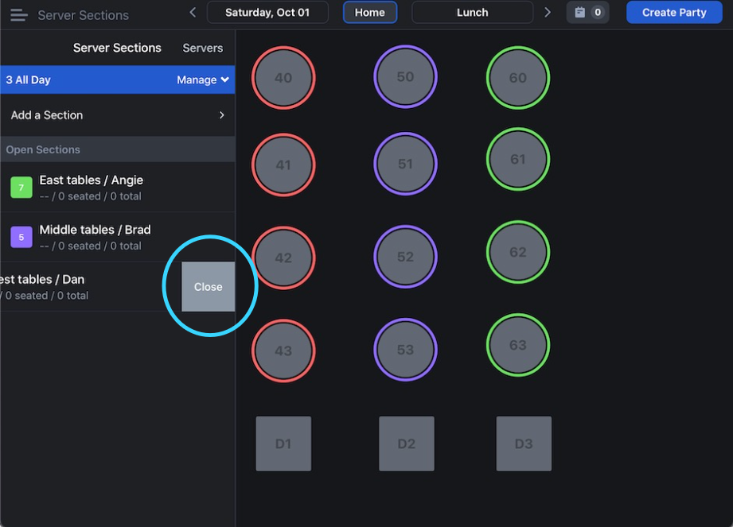Select table 51

pyautogui.click(x=405, y=164)
